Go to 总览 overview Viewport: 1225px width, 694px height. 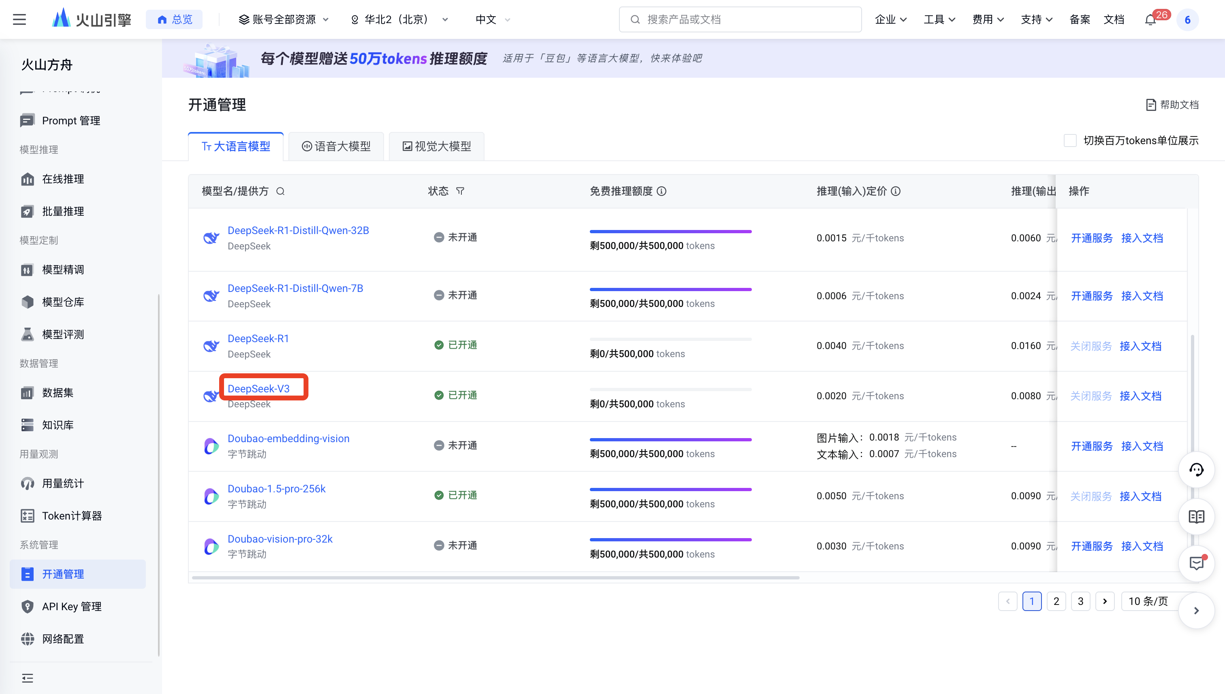(x=174, y=19)
